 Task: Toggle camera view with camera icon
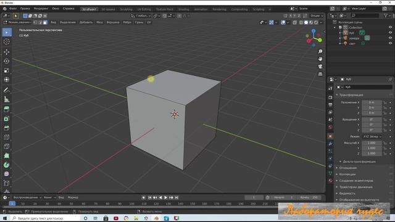tap(320, 67)
